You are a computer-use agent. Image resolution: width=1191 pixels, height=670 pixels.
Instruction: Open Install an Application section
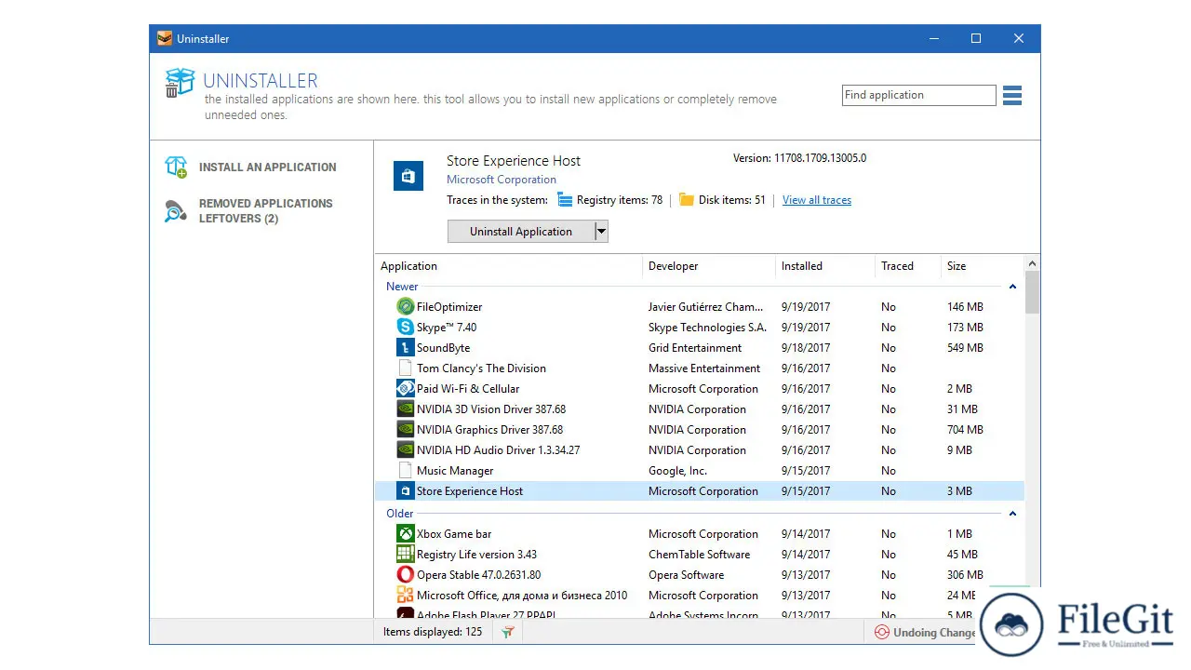point(268,167)
